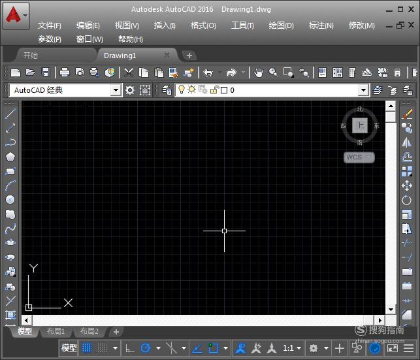
Task: Open the 1:1 annotation scale dropdown
Action: [x=292, y=348]
